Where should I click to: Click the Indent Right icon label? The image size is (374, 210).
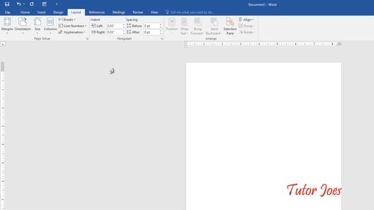[x=98, y=32]
